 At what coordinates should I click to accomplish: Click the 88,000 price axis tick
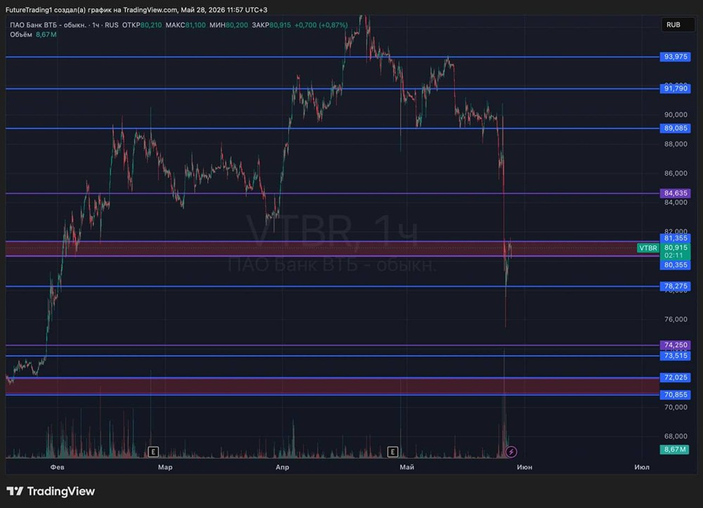click(676, 144)
